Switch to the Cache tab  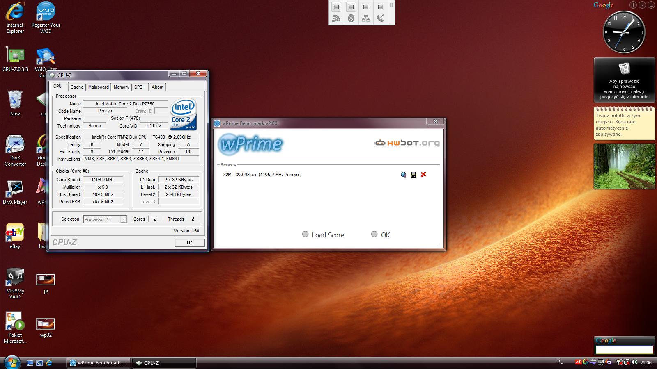coord(77,87)
